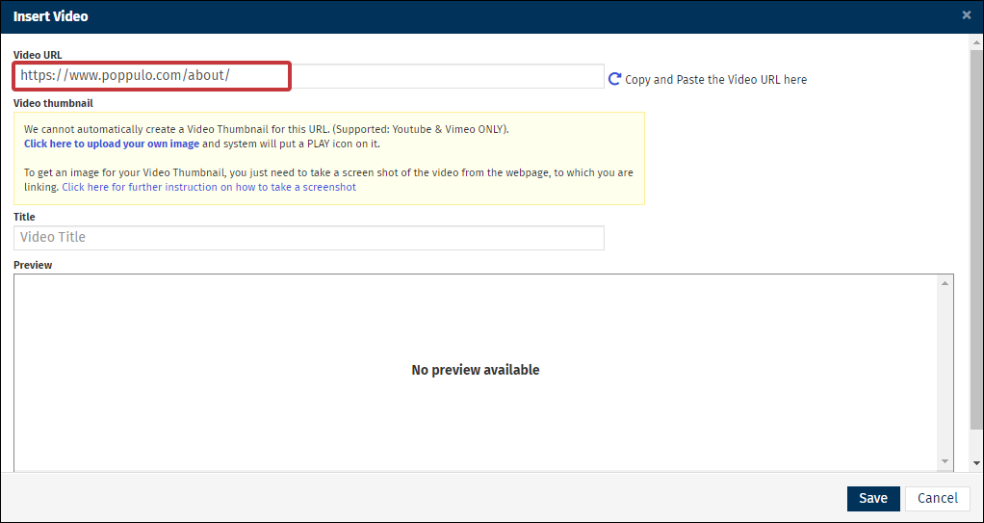Close the Insert Video dialog with the X
Image resolution: width=984 pixels, height=523 pixels.
pyautogui.click(x=967, y=15)
